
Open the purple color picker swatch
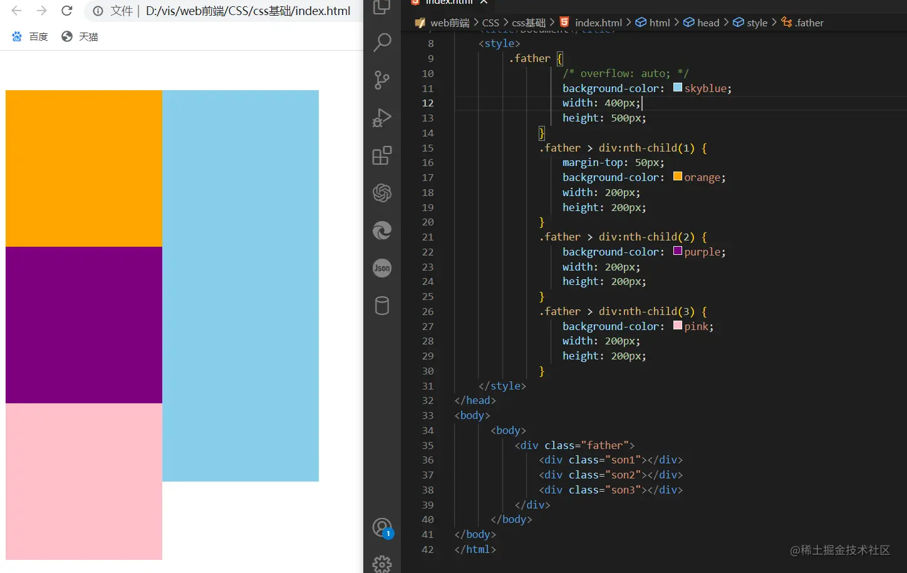coord(678,251)
